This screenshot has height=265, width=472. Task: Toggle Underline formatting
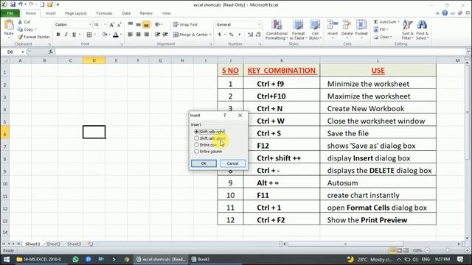point(74,35)
